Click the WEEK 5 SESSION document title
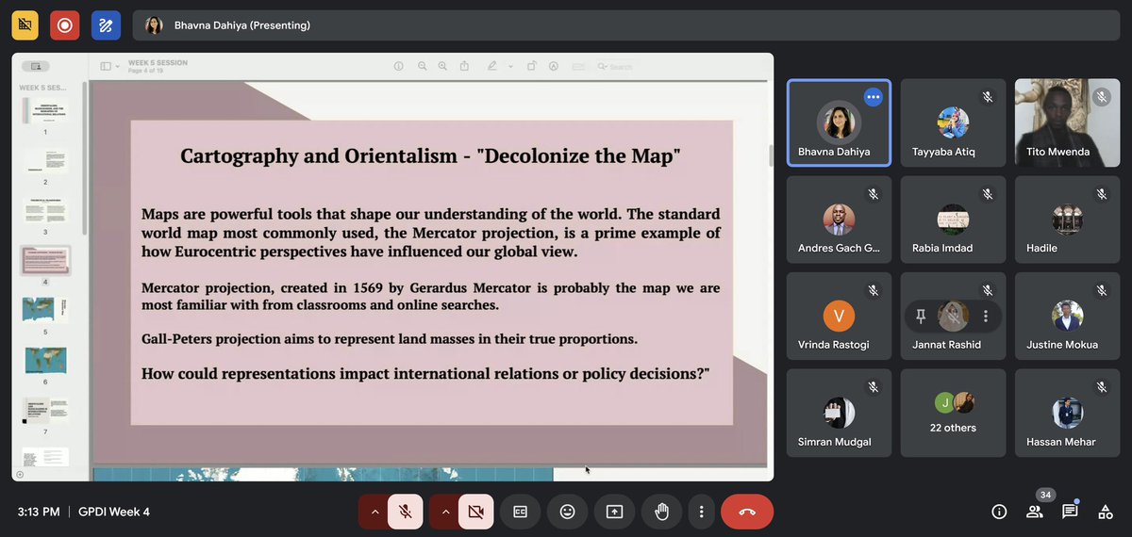The image size is (1132, 537). [158, 63]
